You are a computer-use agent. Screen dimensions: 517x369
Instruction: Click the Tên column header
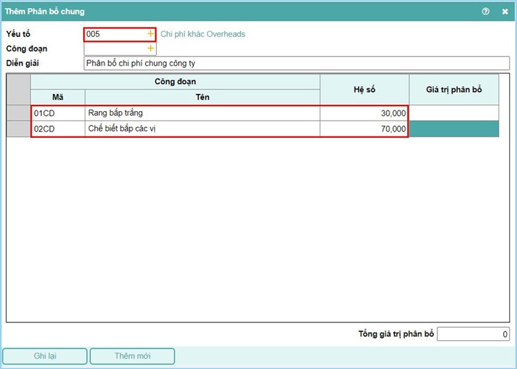(202, 97)
